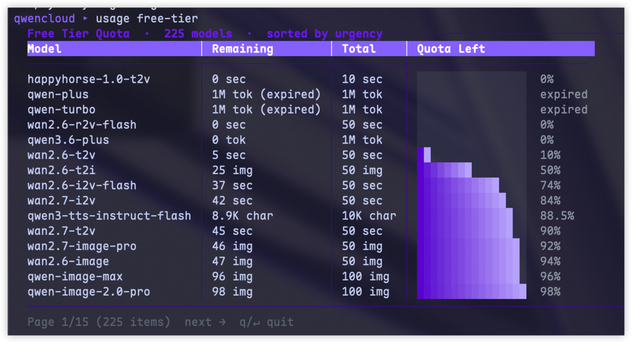632x343 pixels.
Task: Click the quota bar for qwen-image-2.0-pro
Action: pos(472,291)
